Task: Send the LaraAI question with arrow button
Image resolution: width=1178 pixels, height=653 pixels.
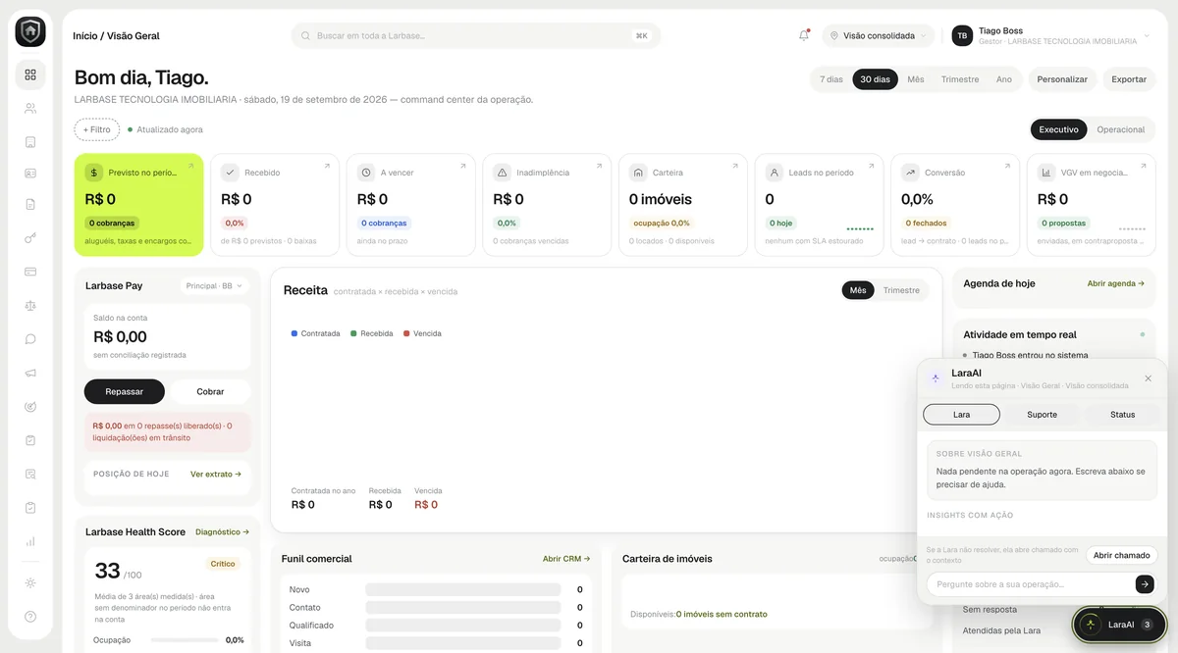Action: pyautogui.click(x=1145, y=584)
